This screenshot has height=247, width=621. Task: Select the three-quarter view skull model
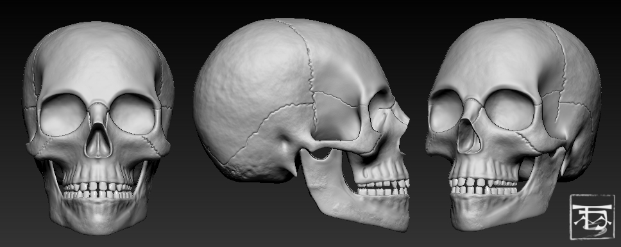pos(514,125)
